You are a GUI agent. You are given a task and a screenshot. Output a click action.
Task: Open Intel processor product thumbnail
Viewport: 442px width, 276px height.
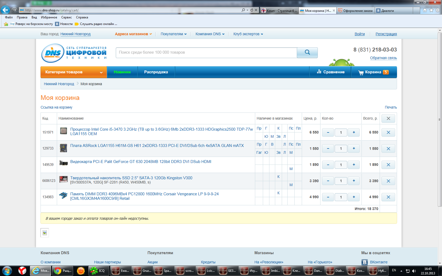[63, 131]
